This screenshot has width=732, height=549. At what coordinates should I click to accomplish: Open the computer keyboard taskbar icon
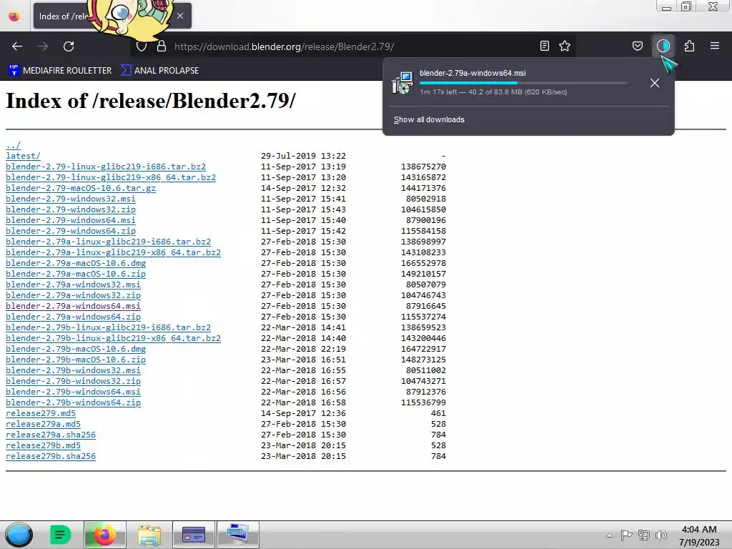pyautogui.click(x=238, y=535)
